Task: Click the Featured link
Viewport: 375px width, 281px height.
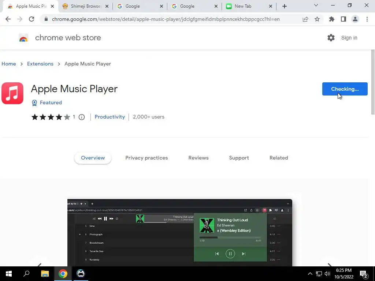Action: click(51, 102)
